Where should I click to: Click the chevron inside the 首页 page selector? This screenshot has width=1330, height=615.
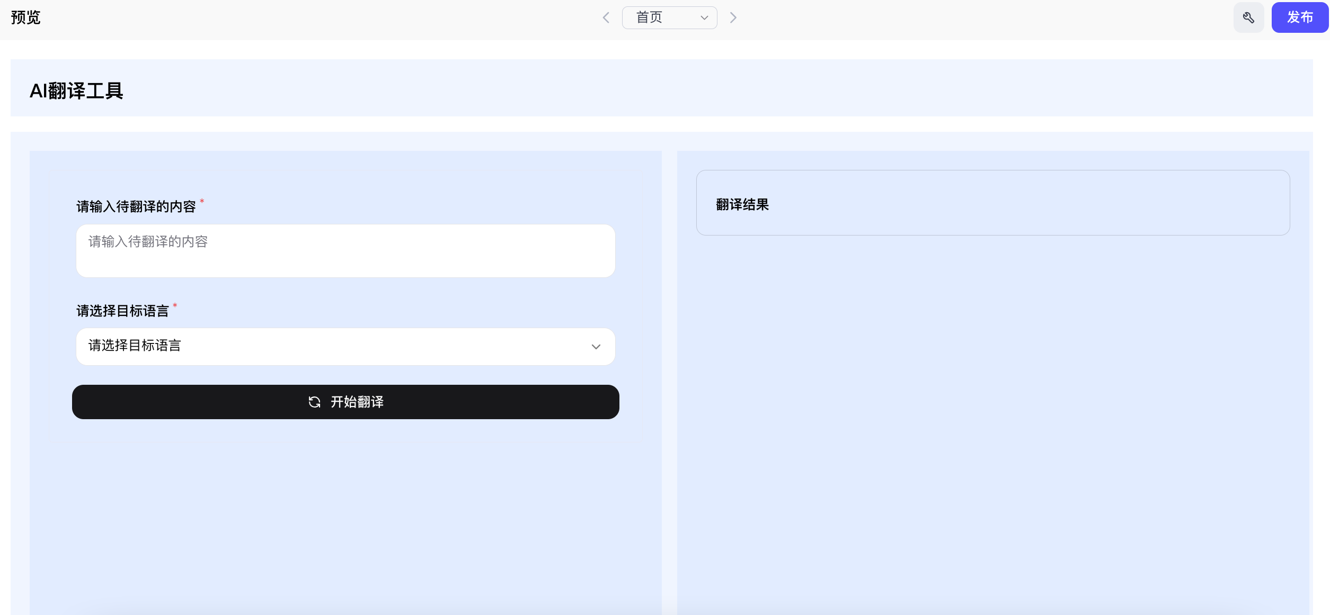pyautogui.click(x=704, y=17)
